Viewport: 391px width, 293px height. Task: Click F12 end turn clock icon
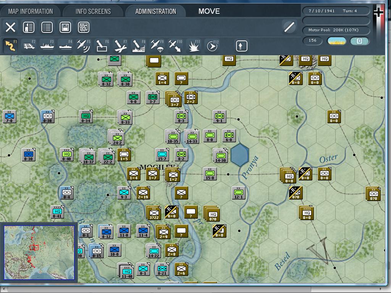(x=212, y=46)
